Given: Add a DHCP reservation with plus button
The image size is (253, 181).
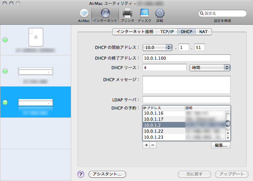Looking at the screenshot, I should click(146, 145).
